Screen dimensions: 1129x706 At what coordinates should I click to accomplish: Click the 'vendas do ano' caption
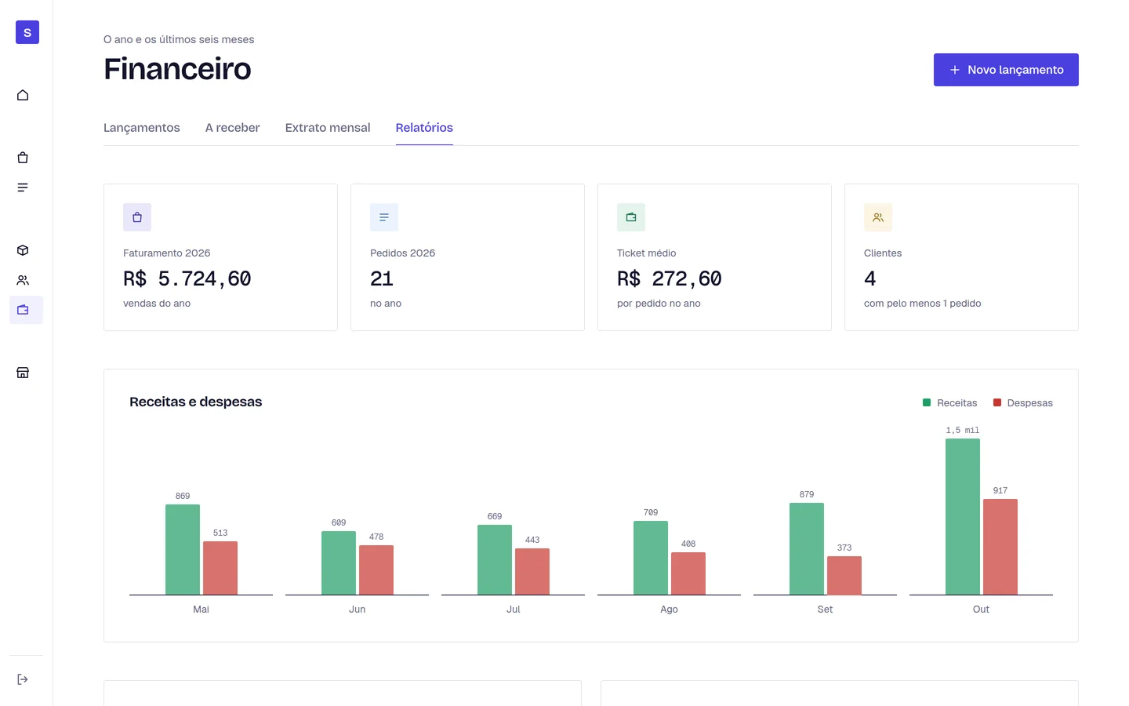click(x=157, y=304)
